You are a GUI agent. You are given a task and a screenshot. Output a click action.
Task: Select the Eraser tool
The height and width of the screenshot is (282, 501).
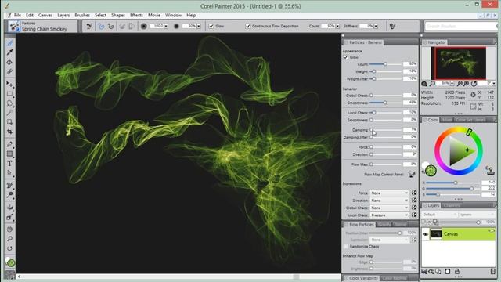pos(9,71)
